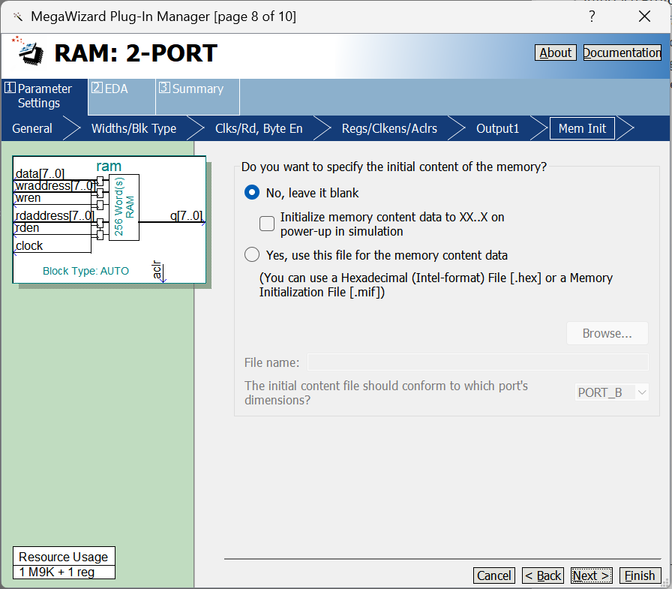Select 'No, leave it blank' radio option
Screen dimensions: 672x589
point(252,193)
